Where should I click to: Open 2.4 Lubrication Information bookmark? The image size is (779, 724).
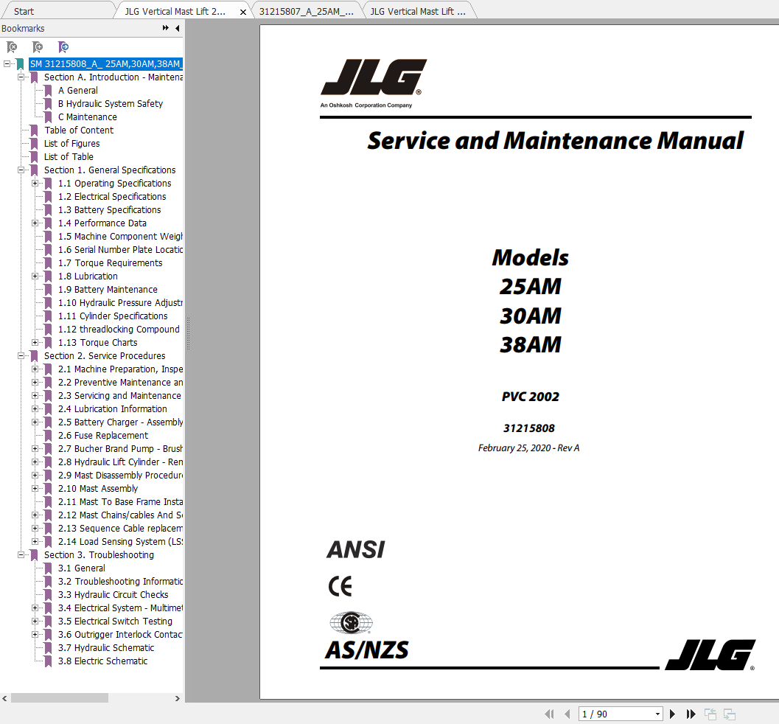pos(112,409)
